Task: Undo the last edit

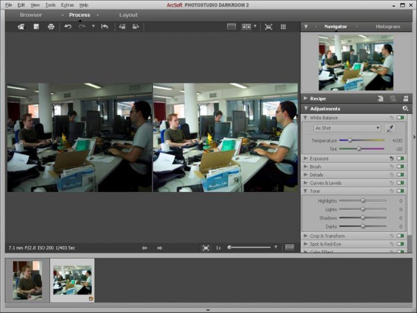Action: 68,27
